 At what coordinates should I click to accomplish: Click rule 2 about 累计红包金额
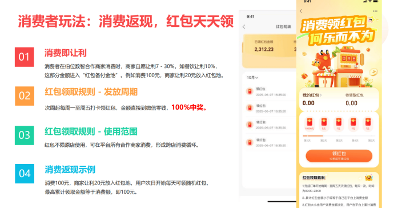335,198
